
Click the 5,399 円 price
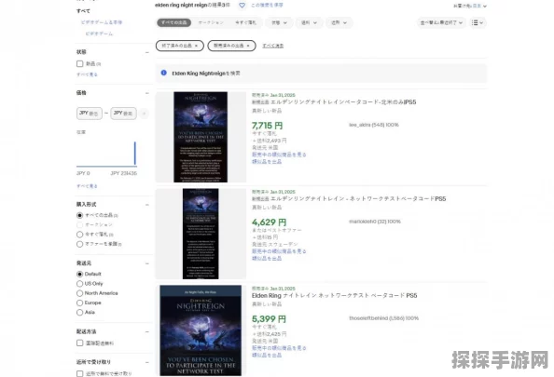pos(269,318)
